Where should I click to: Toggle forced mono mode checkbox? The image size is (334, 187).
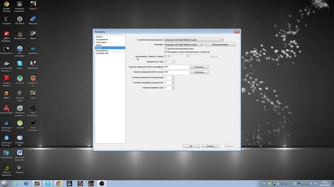point(166,49)
